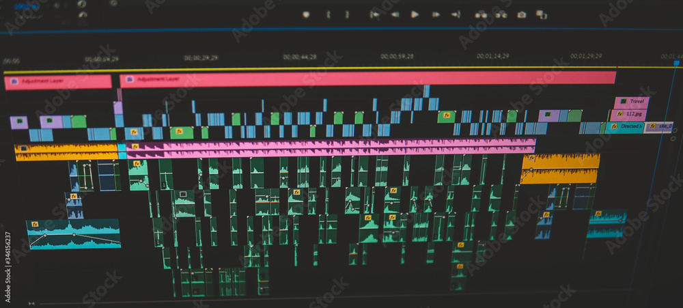Select the short first Adjustment Layer clip
683x308 pixels.
point(58,82)
